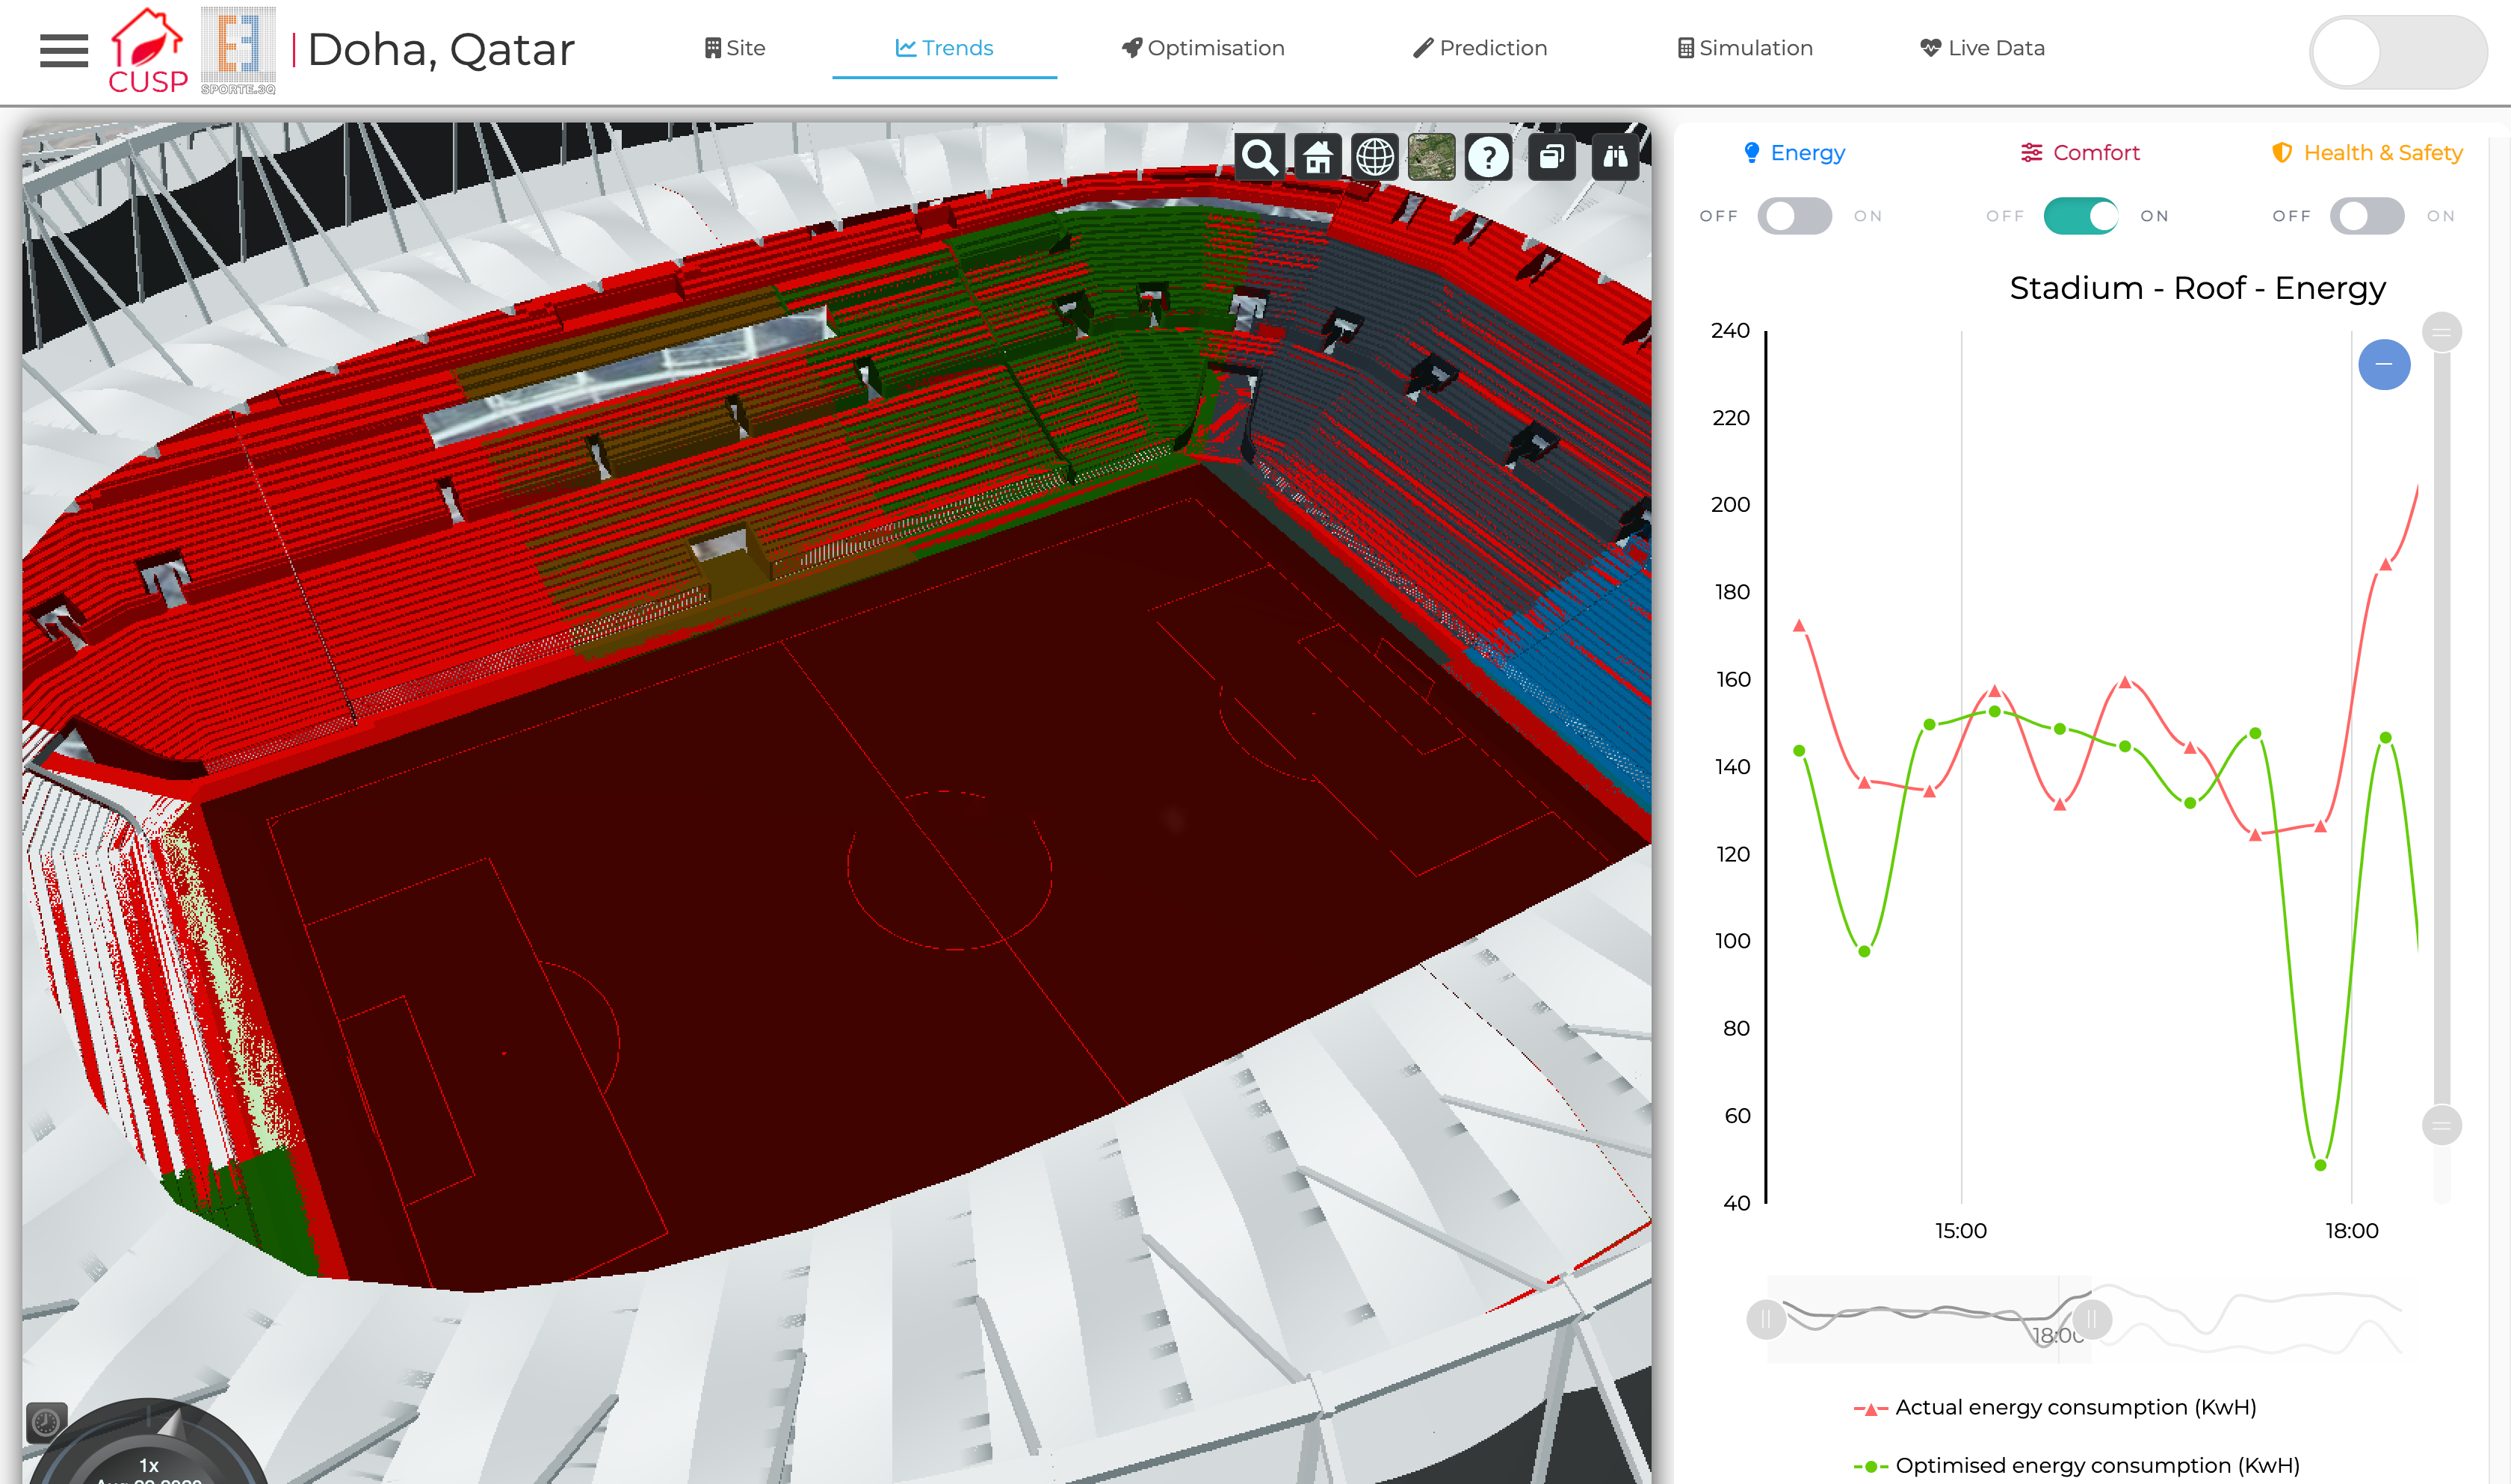Open the Simulation tab
2511x1484 pixels.
coord(1745,48)
